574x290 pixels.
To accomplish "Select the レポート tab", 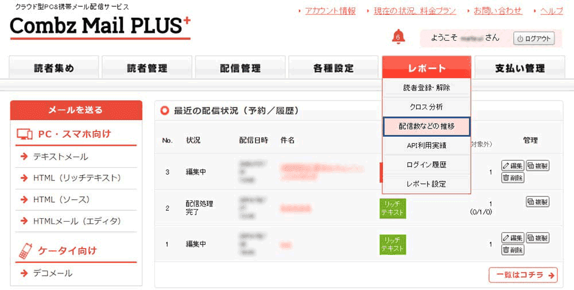I will pos(426,68).
